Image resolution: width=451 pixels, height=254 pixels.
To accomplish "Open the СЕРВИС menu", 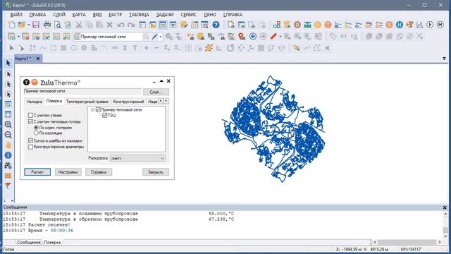I will tap(189, 15).
